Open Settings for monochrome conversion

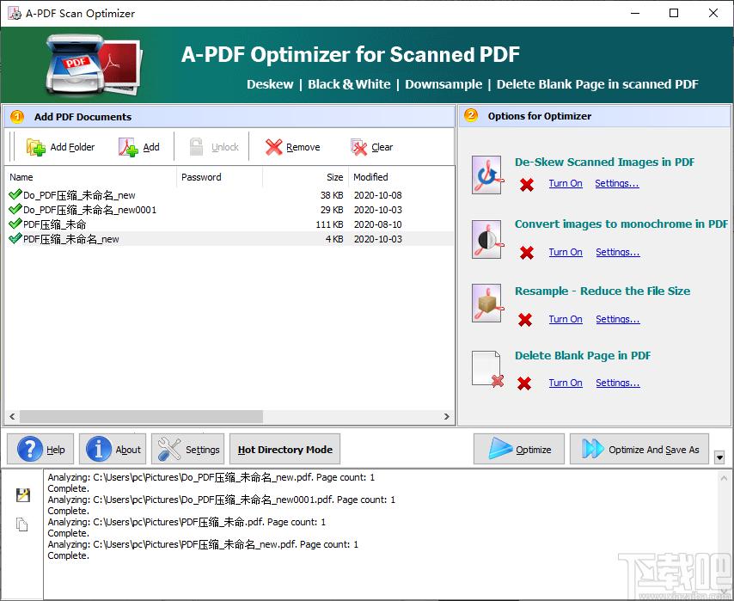point(618,252)
